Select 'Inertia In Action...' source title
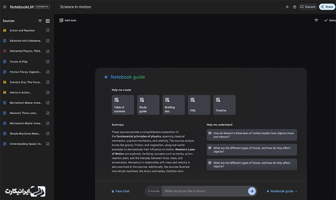 coord(20,92)
